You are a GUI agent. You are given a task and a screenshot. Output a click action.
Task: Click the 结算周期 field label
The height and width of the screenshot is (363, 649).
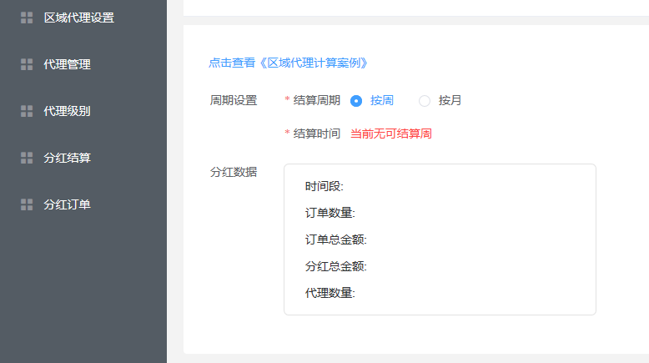click(317, 101)
